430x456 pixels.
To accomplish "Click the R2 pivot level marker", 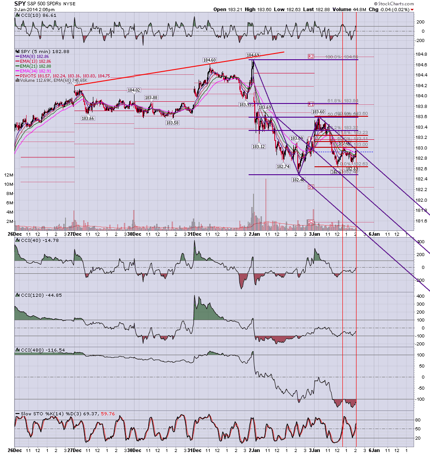I will tap(311, 57).
